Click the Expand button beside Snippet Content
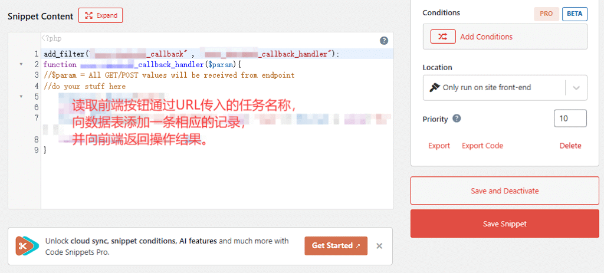This screenshot has width=604, height=273. click(x=100, y=15)
